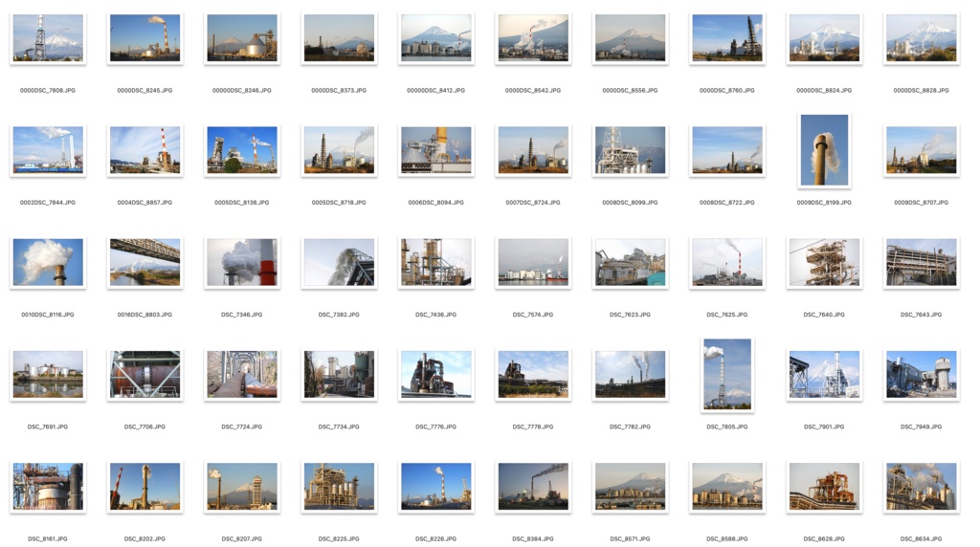Select the 0000DSC_8760.JPG image thumbnail
The height and width of the screenshot is (547, 980).
(x=727, y=38)
